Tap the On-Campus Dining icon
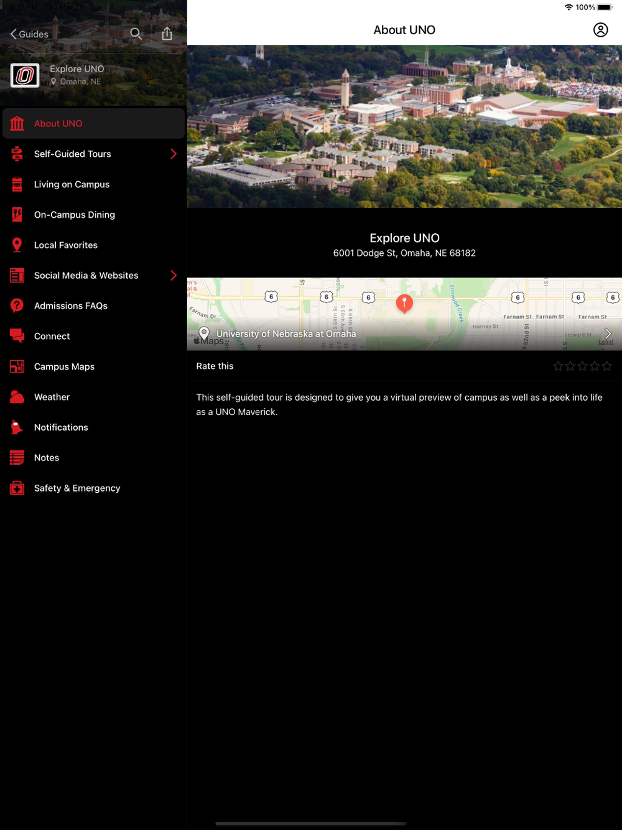Viewport: 622px width, 830px height. [17, 215]
